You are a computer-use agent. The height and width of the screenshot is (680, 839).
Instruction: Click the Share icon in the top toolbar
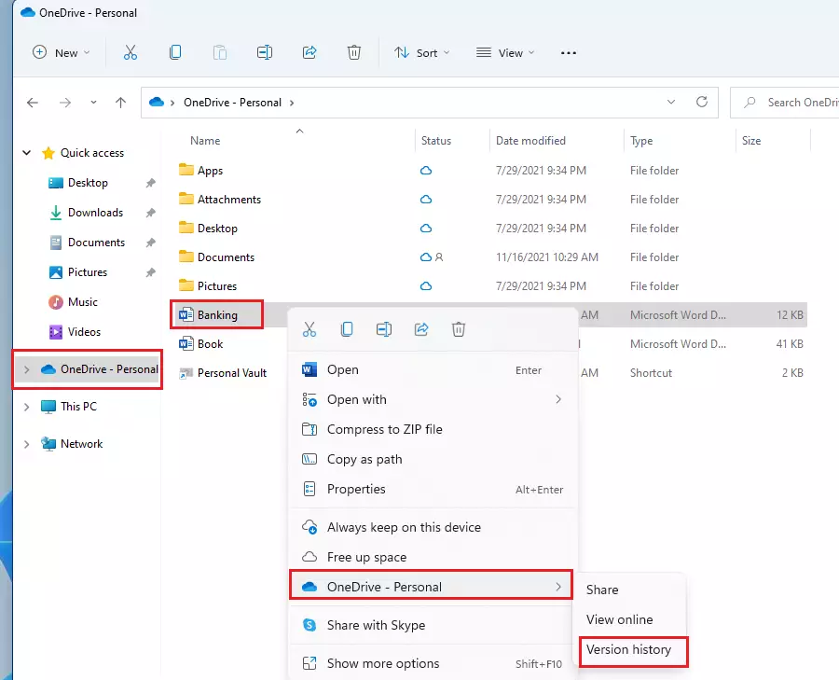pyautogui.click(x=309, y=52)
